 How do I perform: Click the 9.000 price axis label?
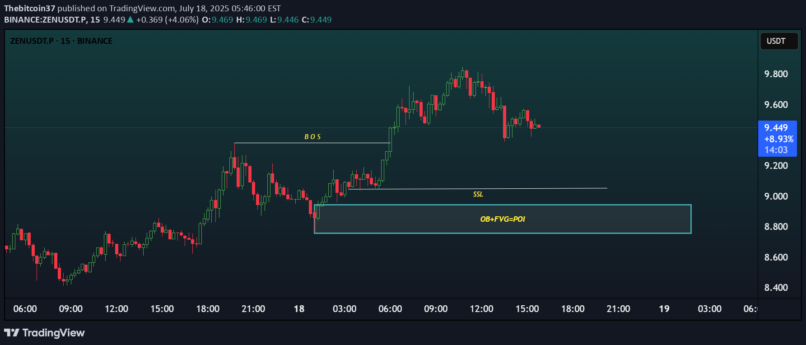(x=776, y=196)
